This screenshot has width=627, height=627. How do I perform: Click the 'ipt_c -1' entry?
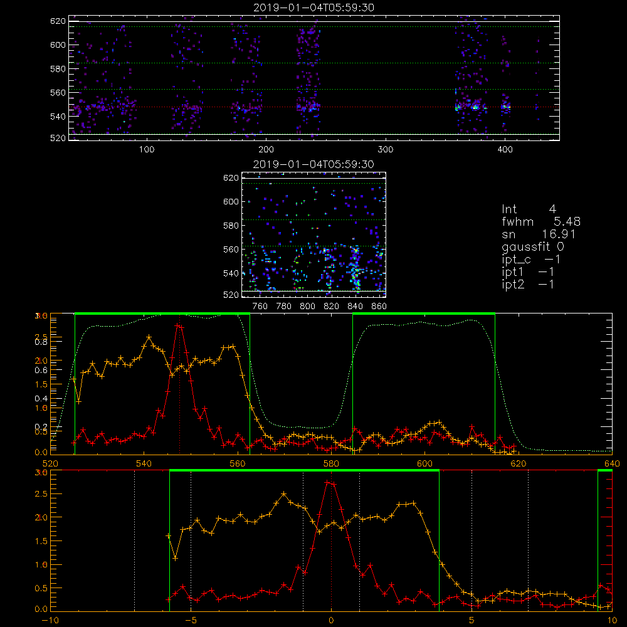coord(531,260)
